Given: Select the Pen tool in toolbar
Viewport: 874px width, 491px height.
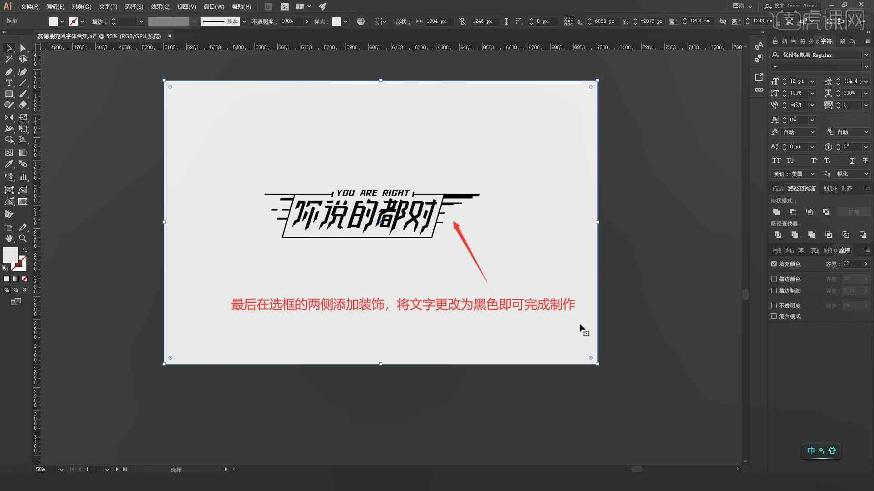Looking at the screenshot, I should tap(8, 72).
